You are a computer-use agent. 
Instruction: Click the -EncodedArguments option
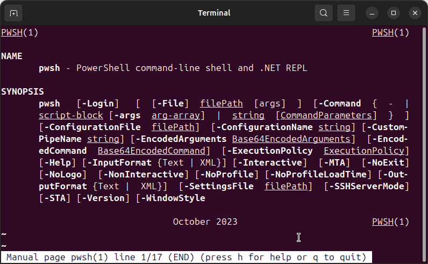181,139
